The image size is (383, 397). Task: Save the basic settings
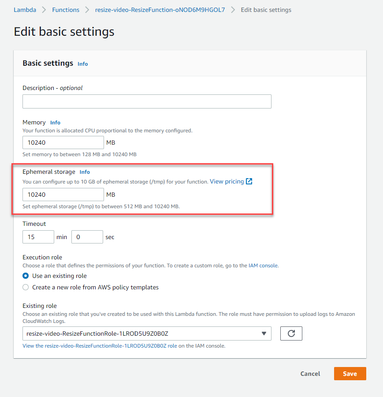[x=350, y=374]
